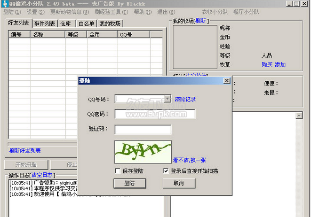Click the first log line 广告赞助
This screenshot has height=217, width=311.
coord(43,183)
